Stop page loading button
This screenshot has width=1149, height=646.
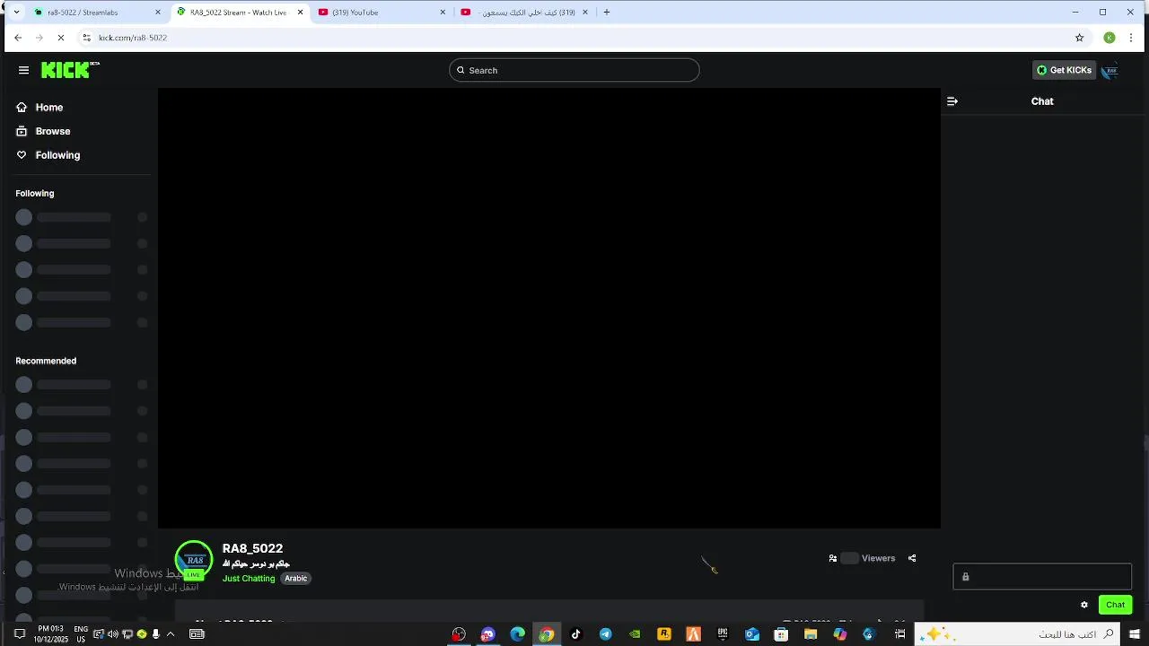pyautogui.click(x=61, y=38)
